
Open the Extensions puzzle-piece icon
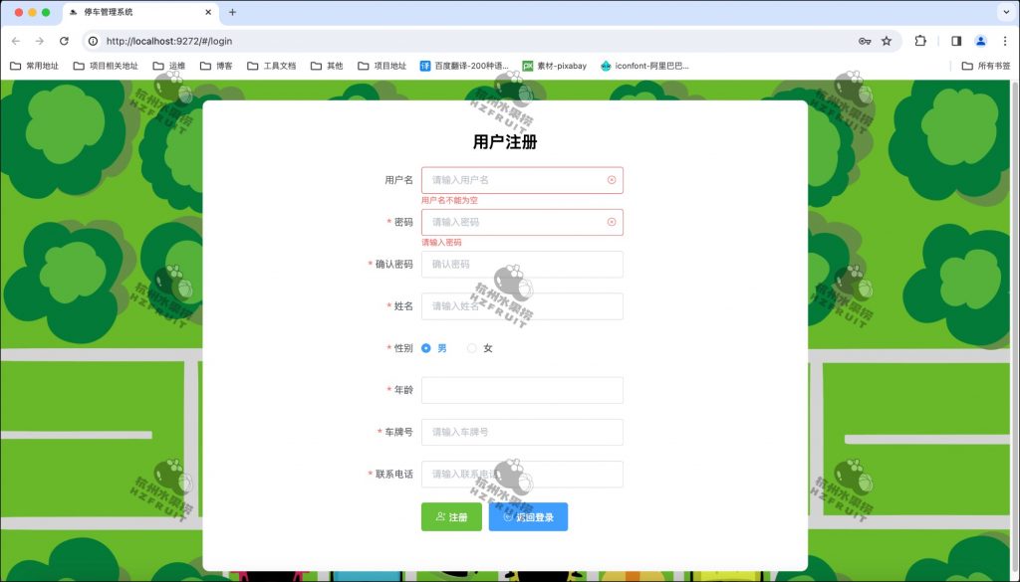[x=919, y=42]
